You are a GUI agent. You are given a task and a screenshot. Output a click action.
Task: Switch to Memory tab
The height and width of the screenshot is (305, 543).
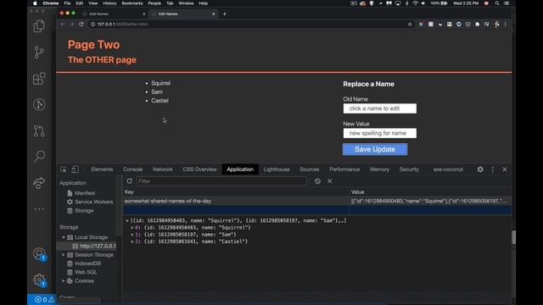click(379, 169)
